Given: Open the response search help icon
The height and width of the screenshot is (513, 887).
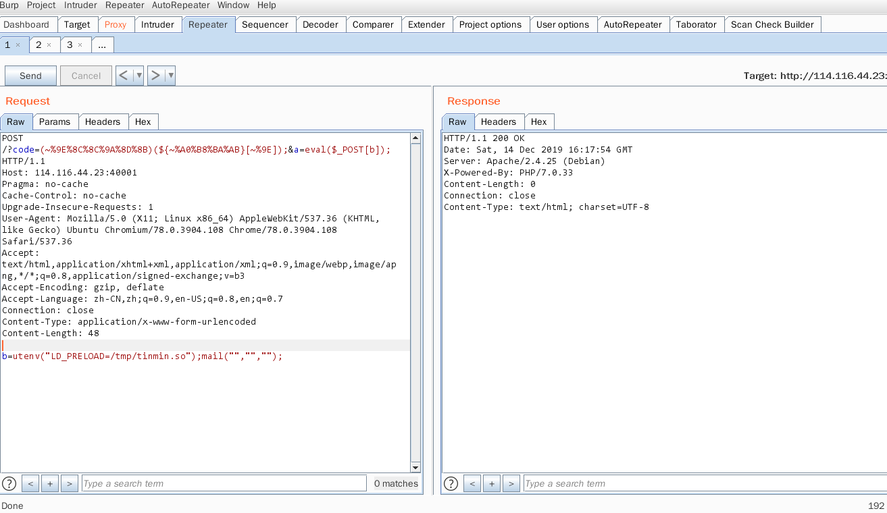Looking at the screenshot, I should tap(451, 483).
